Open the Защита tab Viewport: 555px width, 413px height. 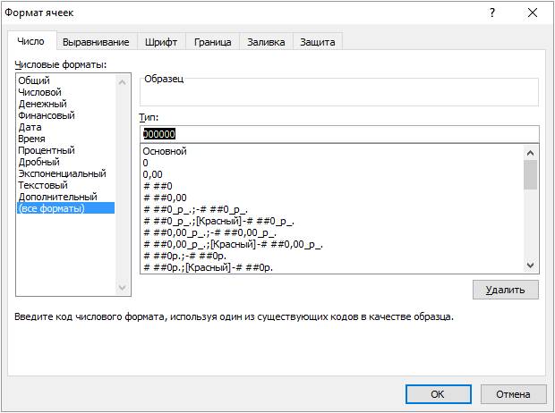[x=317, y=42]
